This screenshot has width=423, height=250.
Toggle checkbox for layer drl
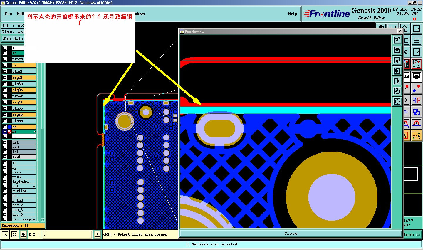click(5, 142)
